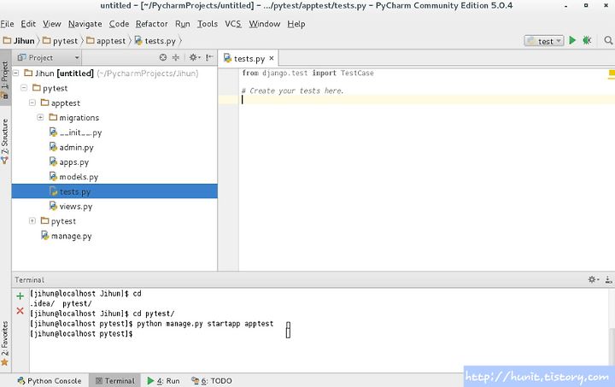Click pytest in the breadcrumb bar
Viewport: 615px width, 387px height.
click(61, 41)
